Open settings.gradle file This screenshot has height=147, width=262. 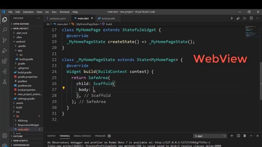coord(27,98)
